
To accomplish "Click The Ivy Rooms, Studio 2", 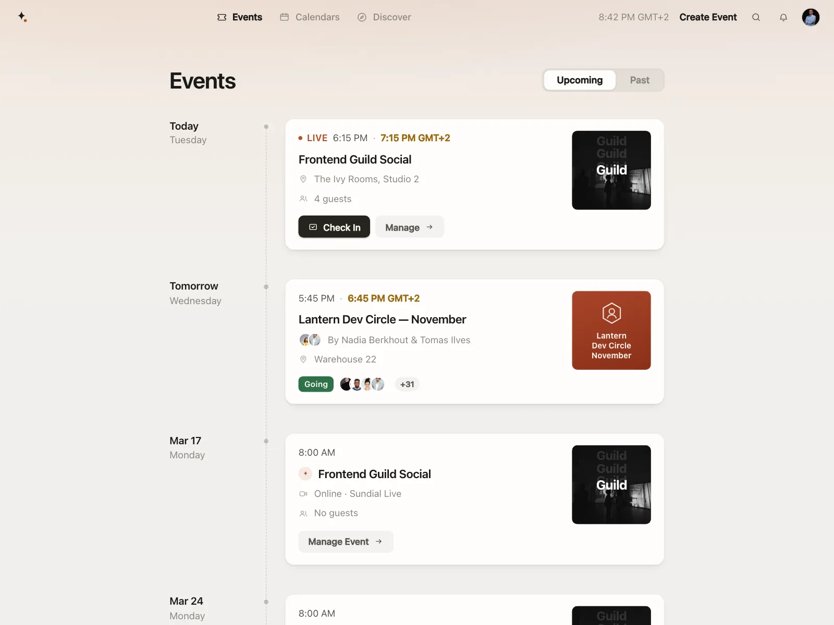I will pyautogui.click(x=366, y=179).
